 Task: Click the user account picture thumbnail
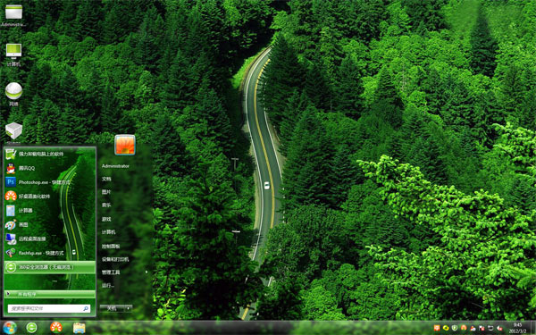(x=125, y=145)
